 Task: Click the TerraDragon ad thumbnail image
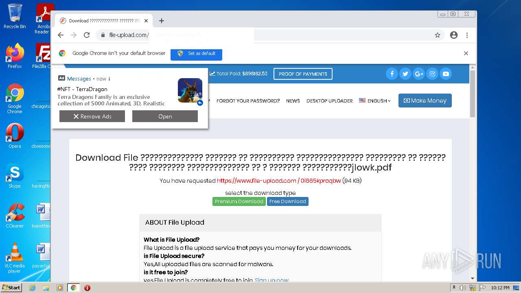pos(190,90)
